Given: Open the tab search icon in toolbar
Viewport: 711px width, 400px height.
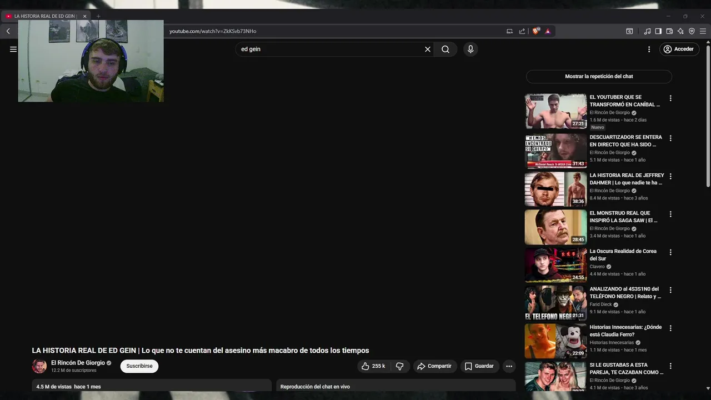Looking at the screenshot, I should (629, 31).
